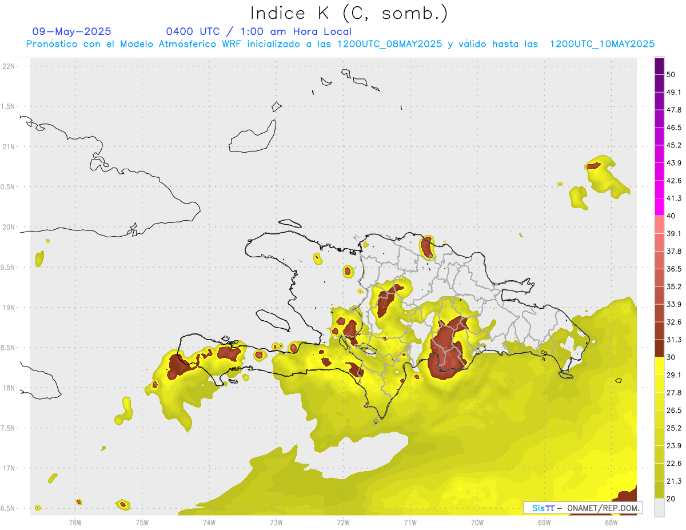Screen dimensions: 686x530
Task: Click the '47.8' colorbar value
Action: pyautogui.click(x=674, y=110)
